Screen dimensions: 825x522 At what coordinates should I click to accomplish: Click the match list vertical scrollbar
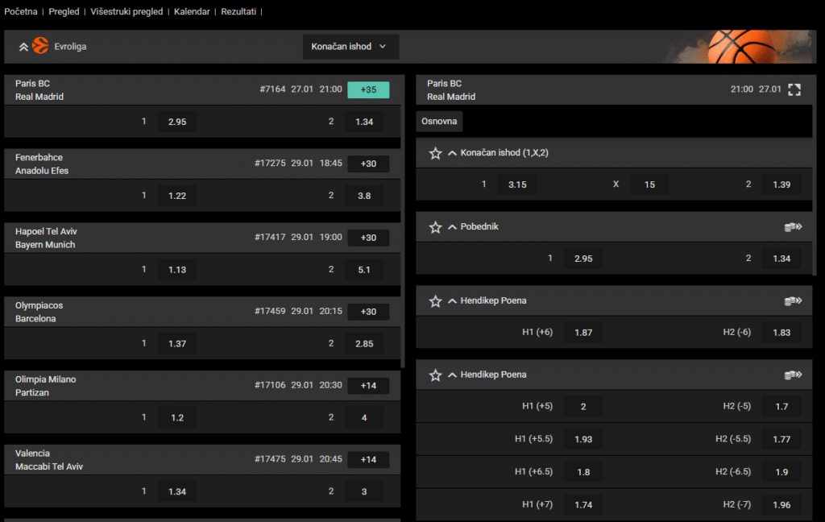(x=403, y=221)
